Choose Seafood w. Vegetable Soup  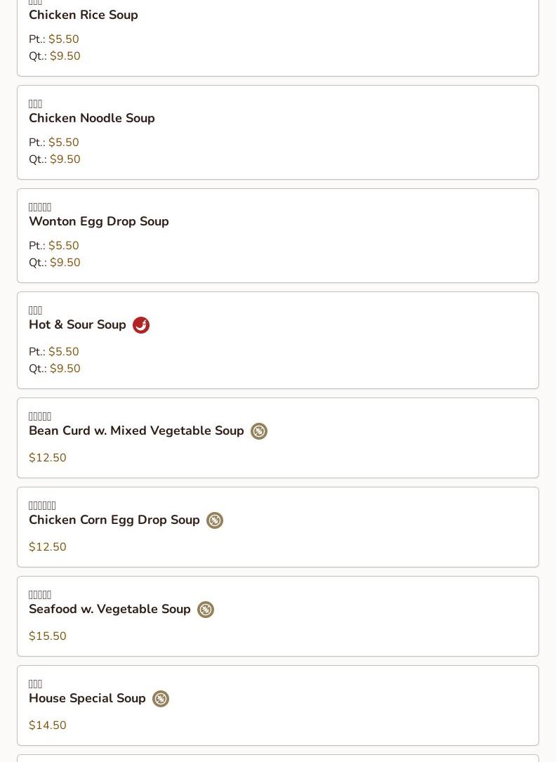pyautogui.click(x=110, y=609)
